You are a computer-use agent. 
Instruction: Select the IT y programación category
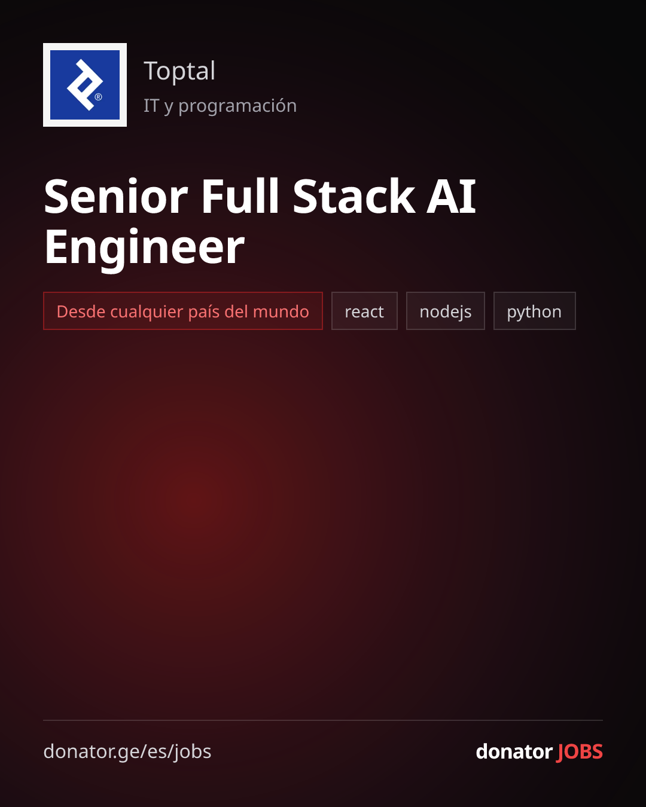(220, 106)
